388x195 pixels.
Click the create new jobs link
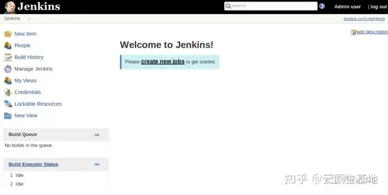click(x=163, y=61)
